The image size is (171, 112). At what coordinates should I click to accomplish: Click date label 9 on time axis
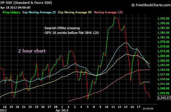pyautogui.click(x=100, y=107)
